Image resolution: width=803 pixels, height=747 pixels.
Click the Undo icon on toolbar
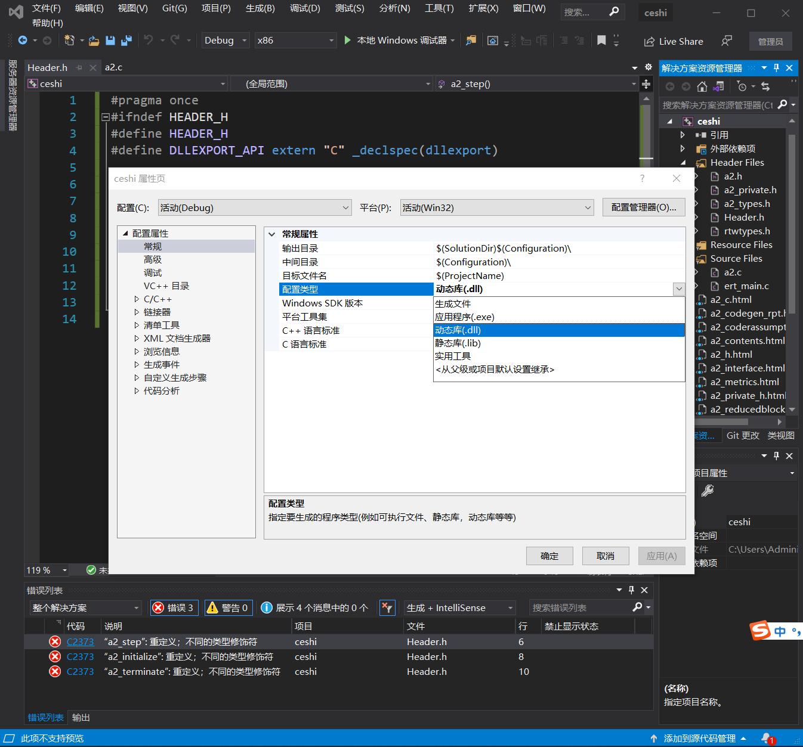[147, 40]
